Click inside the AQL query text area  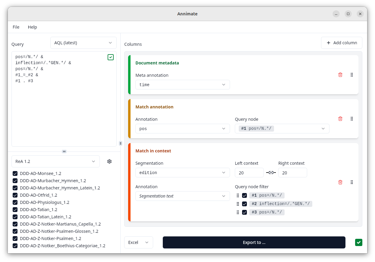[64, 99]
